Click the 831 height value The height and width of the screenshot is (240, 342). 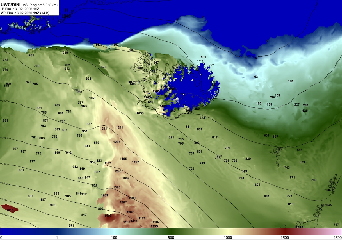point(21,170)
